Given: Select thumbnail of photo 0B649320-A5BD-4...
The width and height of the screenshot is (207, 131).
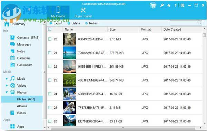Looking at the screenshot, I should point(69,39).
